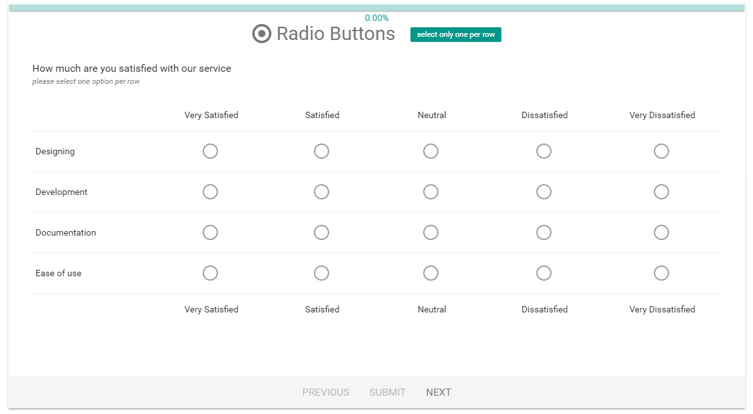Click the survey progress bar
The width and height of the screenshot is (753, 414).
pos(376,8)
